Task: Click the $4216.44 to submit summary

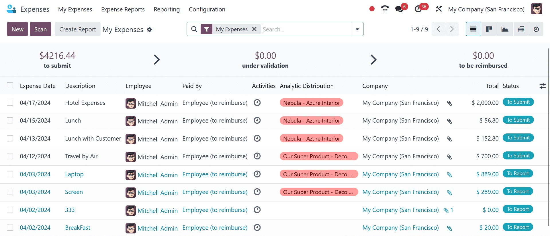Action: click(57, 60)
